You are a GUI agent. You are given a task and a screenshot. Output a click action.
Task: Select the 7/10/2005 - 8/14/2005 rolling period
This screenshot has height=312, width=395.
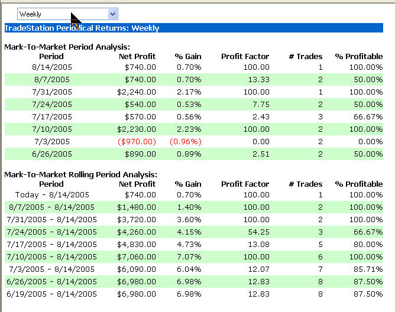pos(51,256)
